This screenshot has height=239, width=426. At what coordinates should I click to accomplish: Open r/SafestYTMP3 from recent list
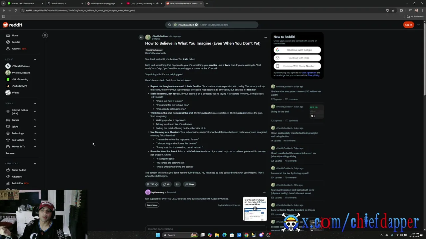(19, 86)
